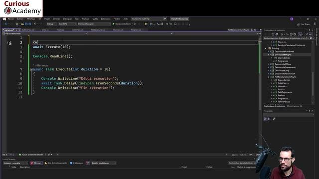Image resolution: width=319 pixels, height=179 pixels.
Task: Open the Déboguer menu
Action: tap(67, 19)
